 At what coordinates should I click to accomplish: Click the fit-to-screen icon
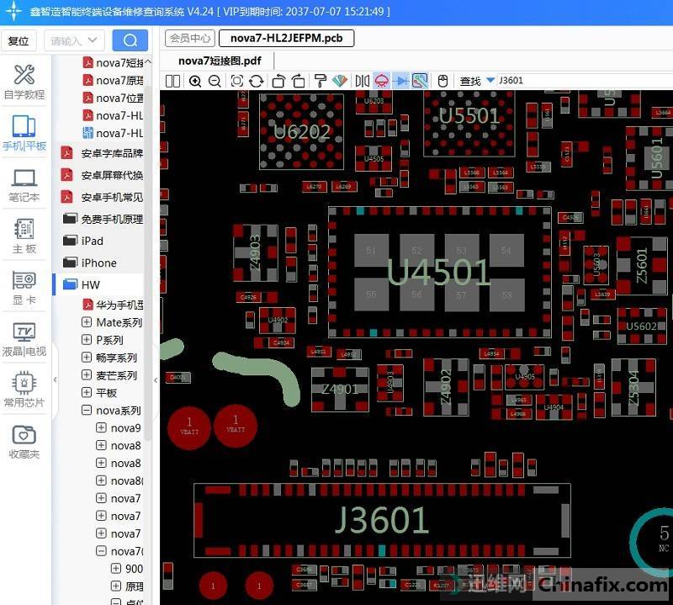coord(236,81)
